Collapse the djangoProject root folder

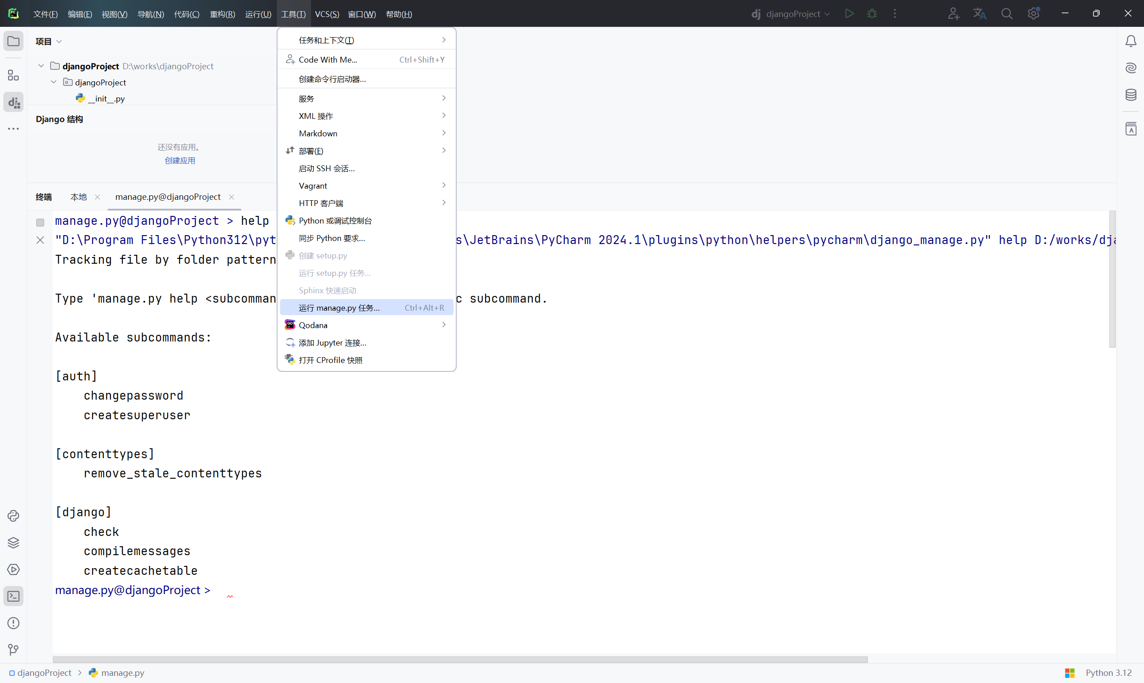41,66
